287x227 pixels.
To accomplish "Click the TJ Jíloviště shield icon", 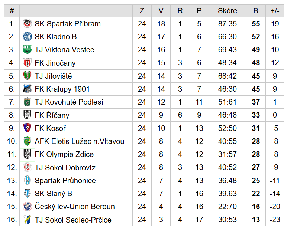I will click(x=27, y=76).
